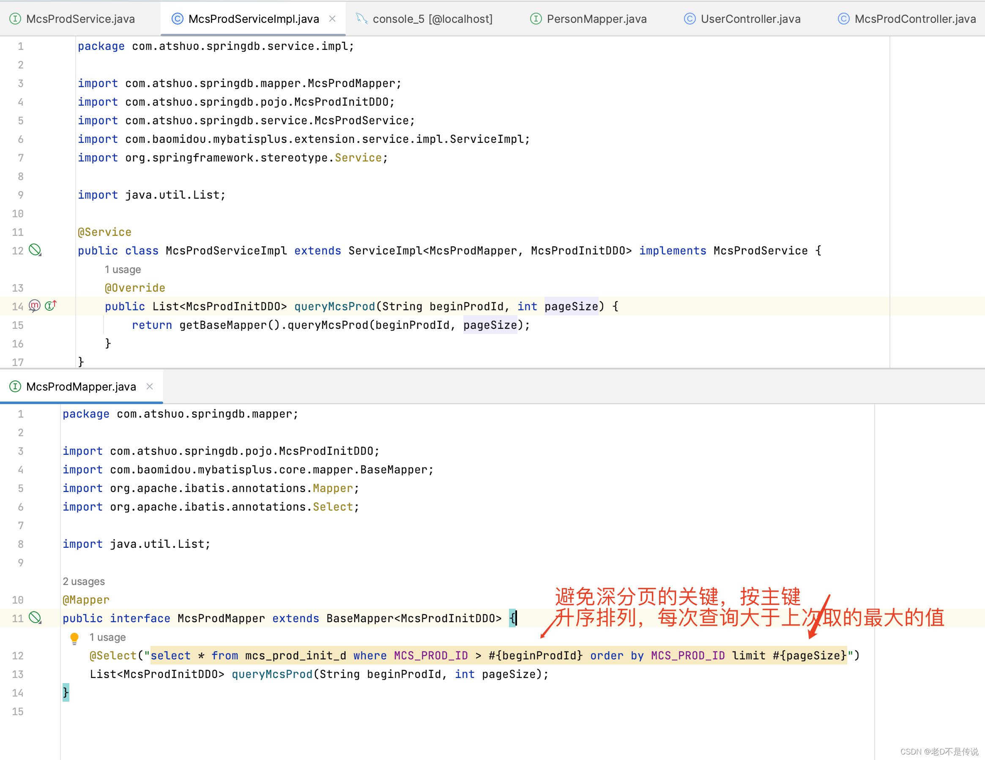Click the implementing method arrow icon on line 14
This screenshot has height=760, width=985.
click(50, 305)
